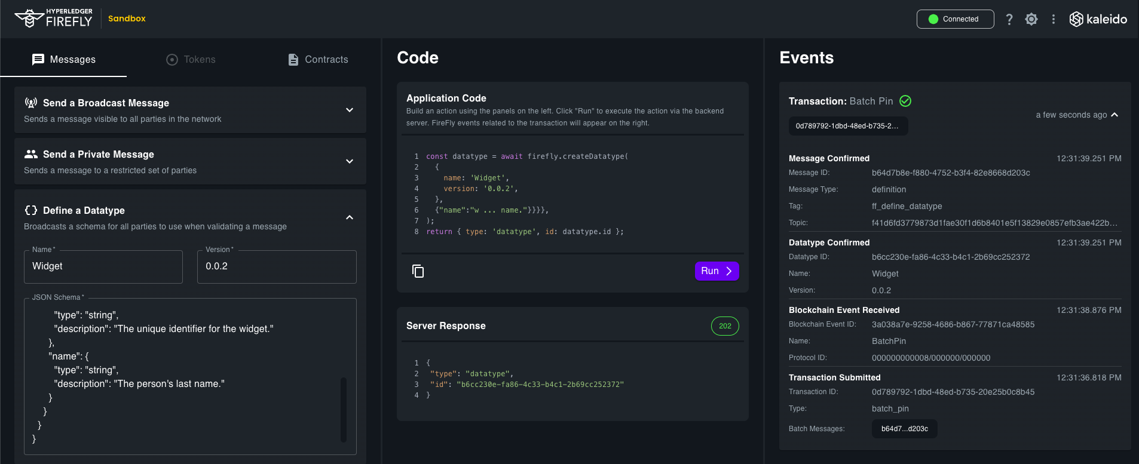Click the Version input field

point(277,266)
